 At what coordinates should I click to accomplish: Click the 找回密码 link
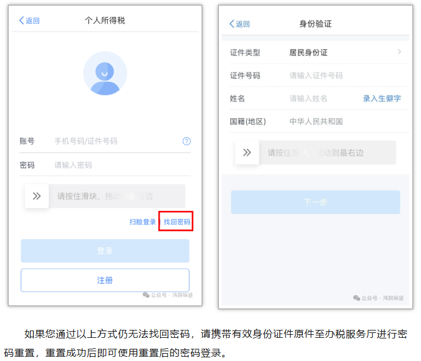pos(177,222)
